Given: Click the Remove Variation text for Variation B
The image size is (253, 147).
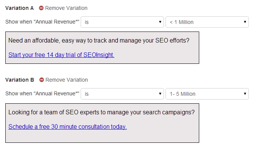Looking at the screenshot, I should (67, 80).
